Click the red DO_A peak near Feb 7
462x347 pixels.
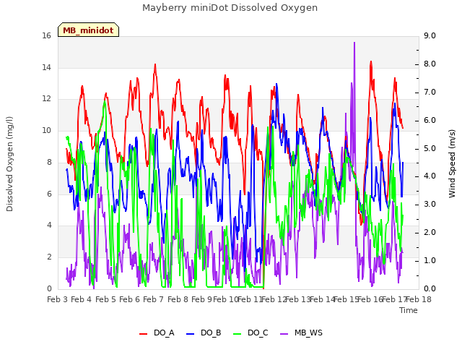tap(155, 64)
